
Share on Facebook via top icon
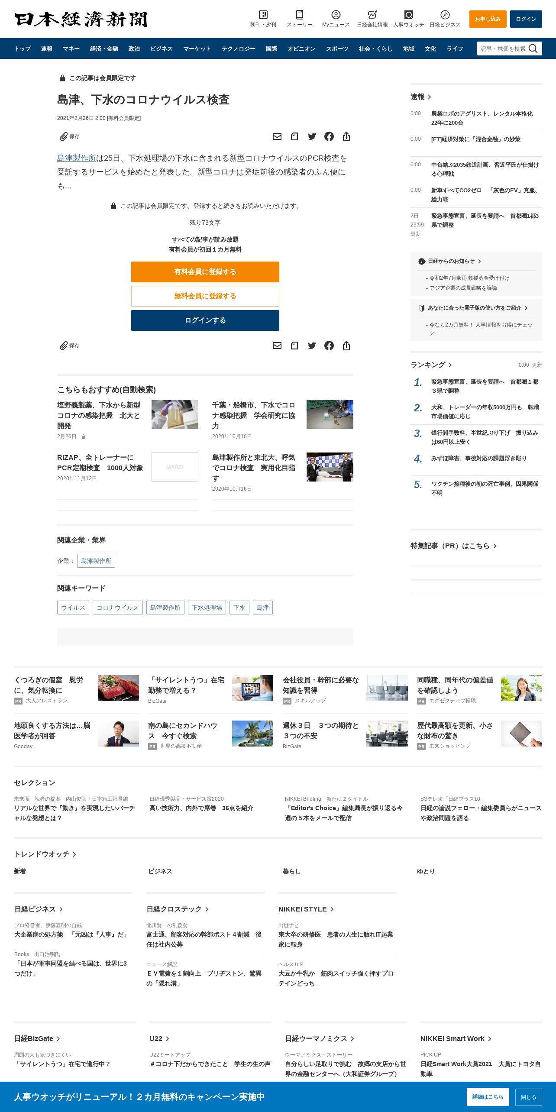[329, 136]
